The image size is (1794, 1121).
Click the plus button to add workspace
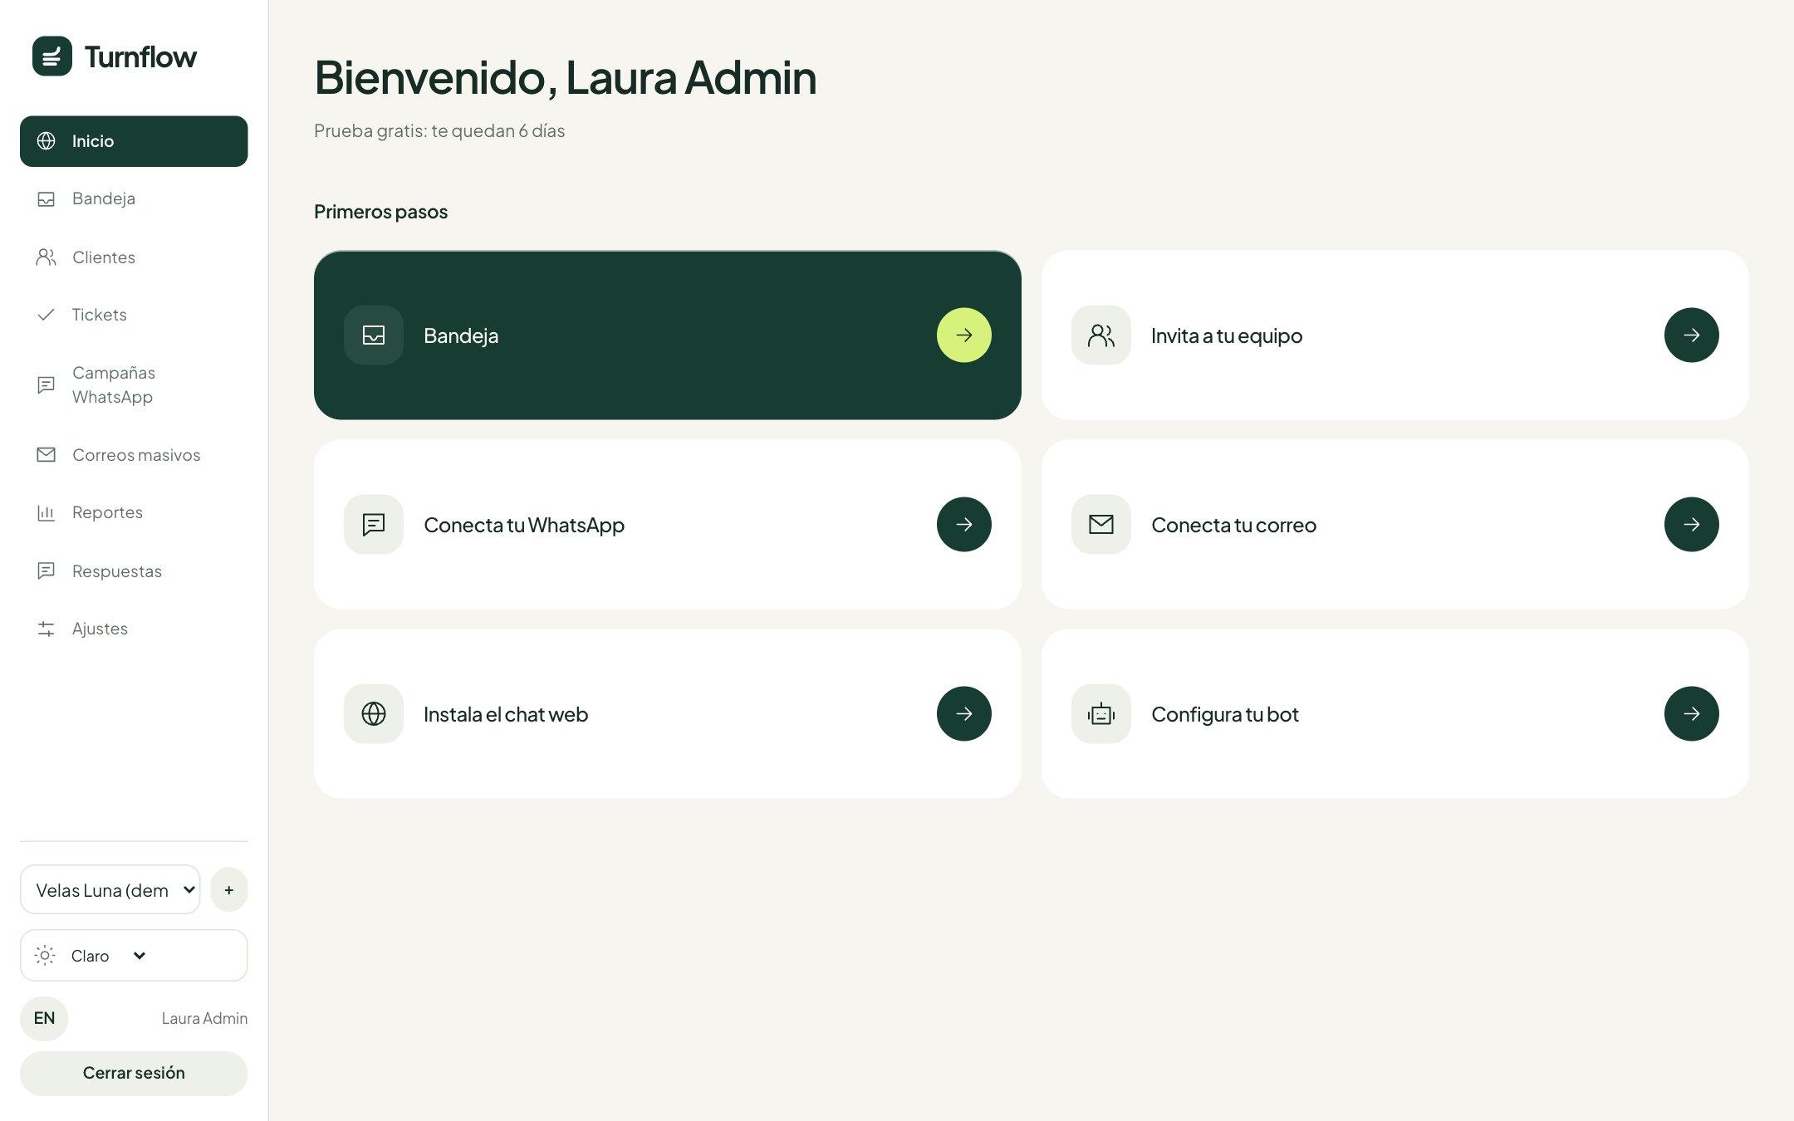click(x=229, y=890)
